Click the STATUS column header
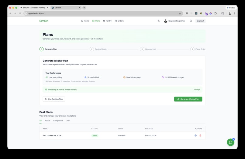245x159 pixels. click(x=95, y=129)
